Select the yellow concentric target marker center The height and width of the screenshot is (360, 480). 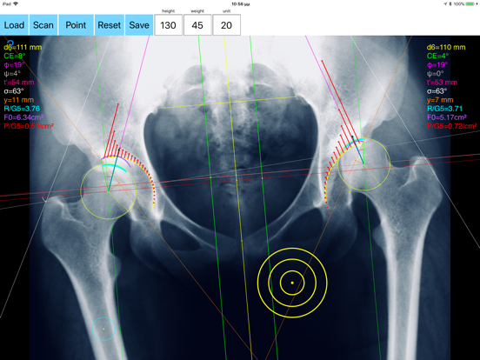click(292, 283)
